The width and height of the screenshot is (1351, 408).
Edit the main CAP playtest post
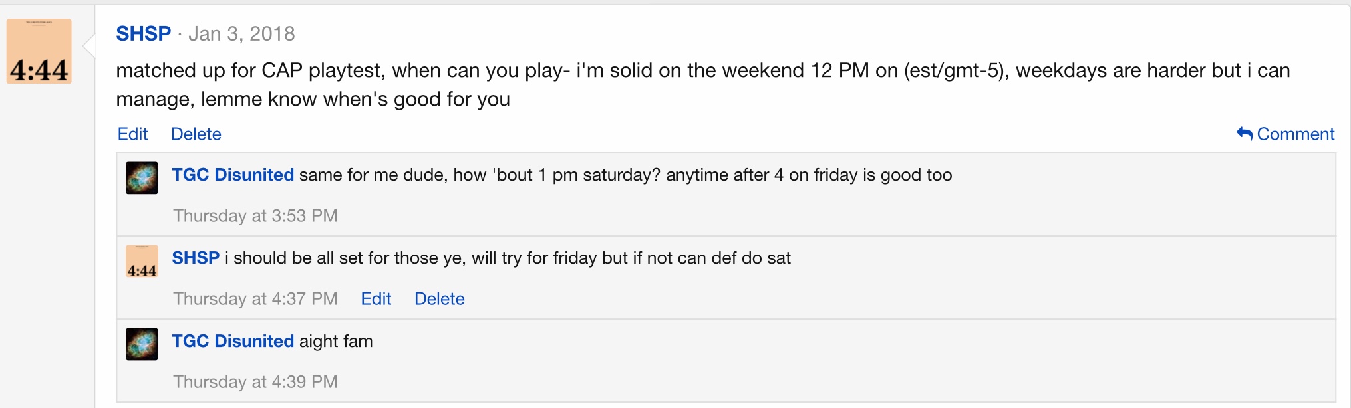[132, 134]
